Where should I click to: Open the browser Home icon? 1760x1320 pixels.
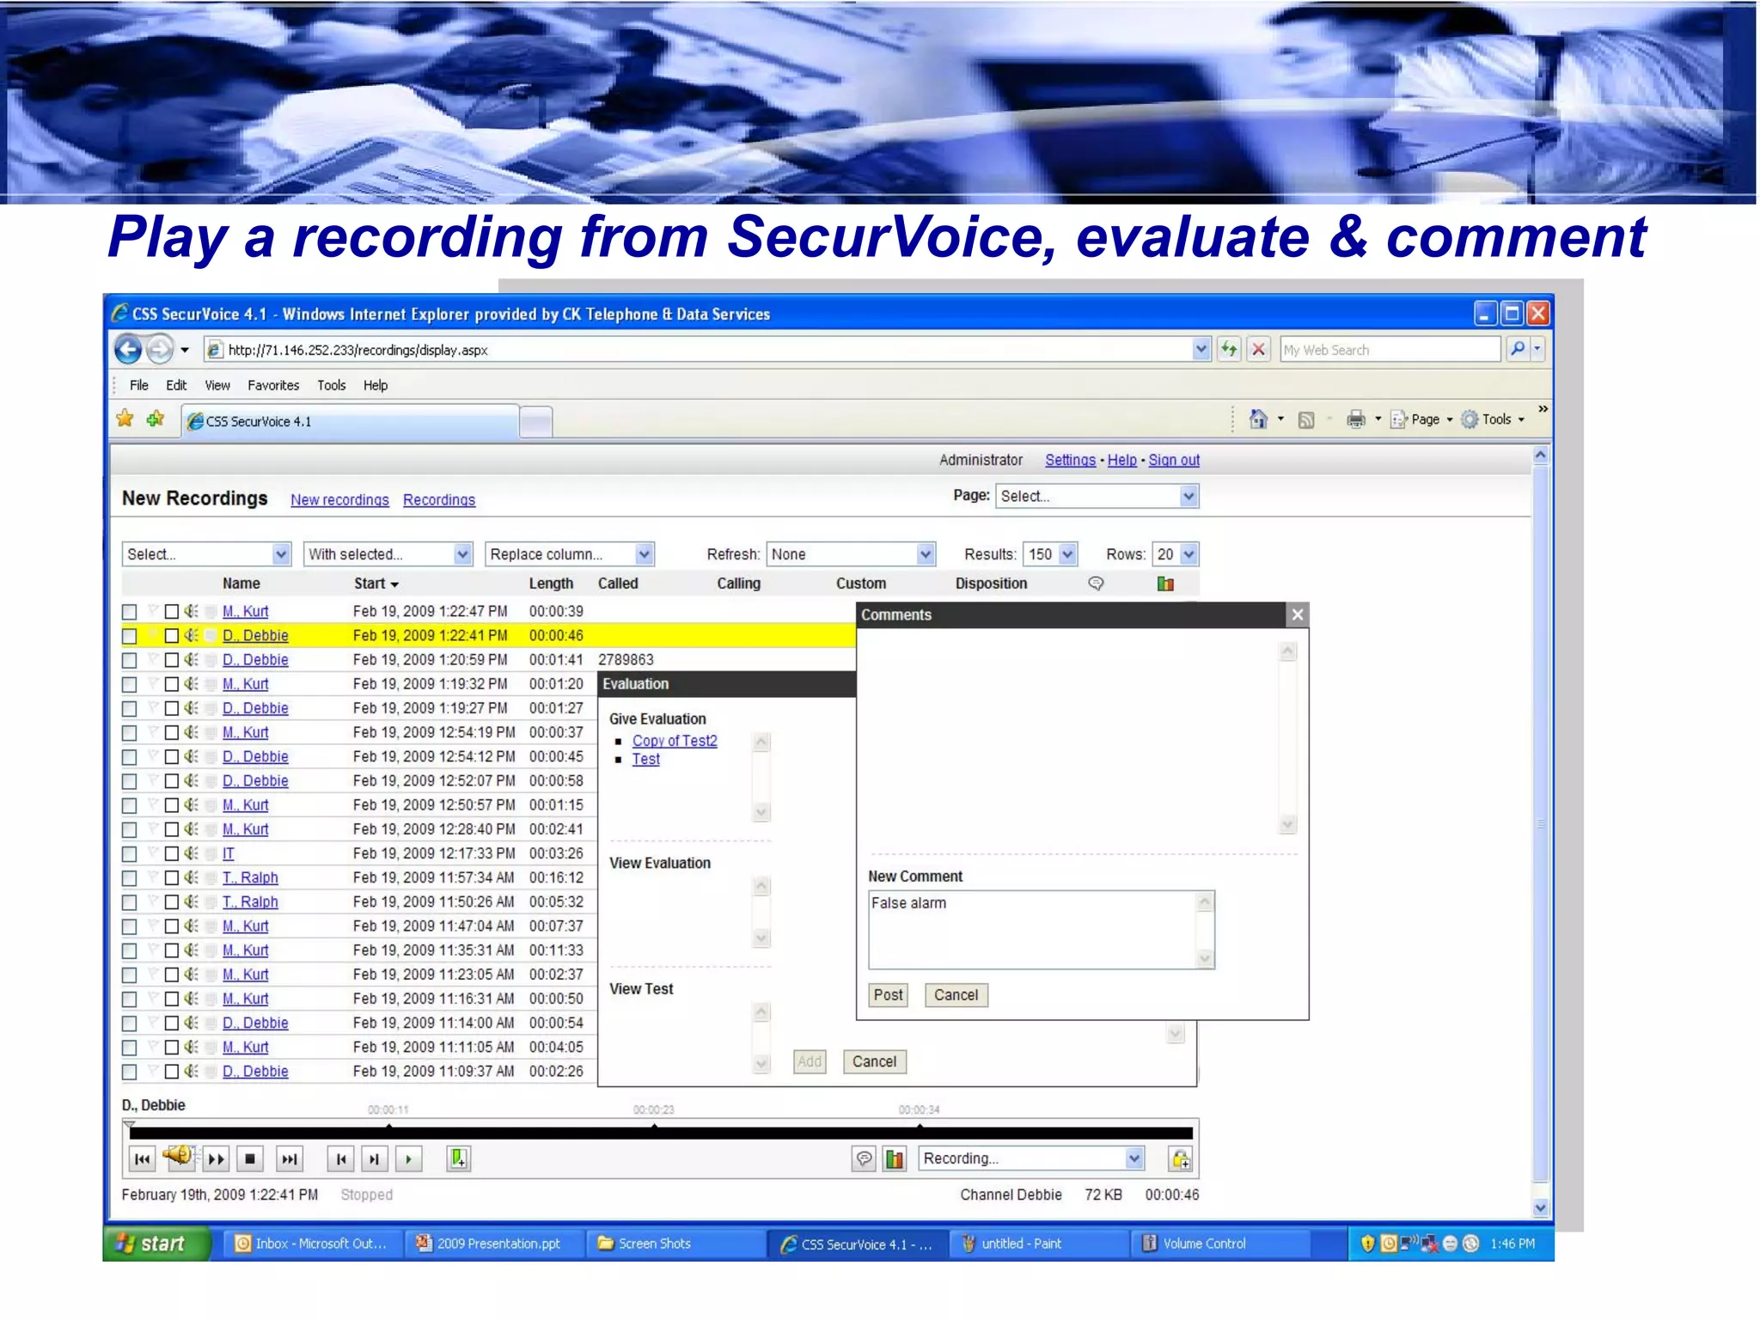1258,419
